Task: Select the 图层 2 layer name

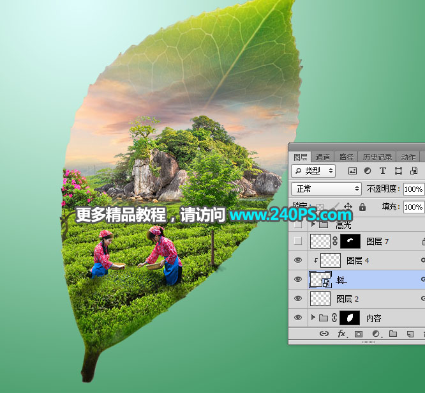Action: pyautogui.click(x=348, y=299)
